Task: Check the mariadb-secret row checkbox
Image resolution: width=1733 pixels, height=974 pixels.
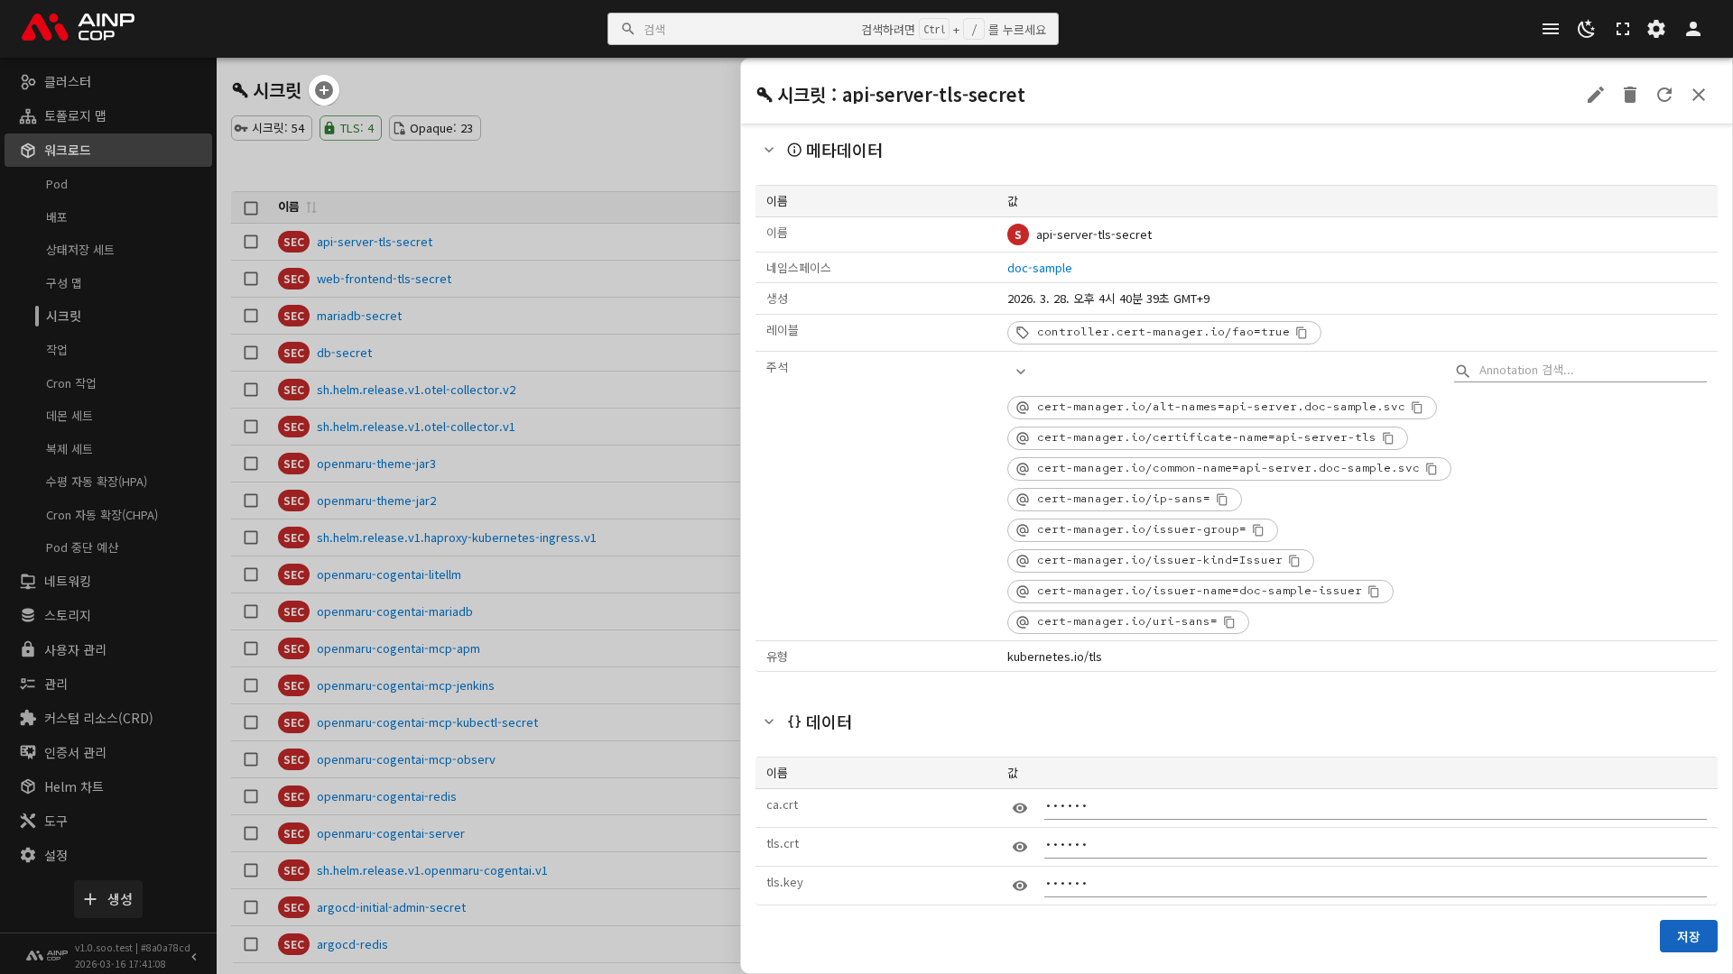Action: coord(251,316)
